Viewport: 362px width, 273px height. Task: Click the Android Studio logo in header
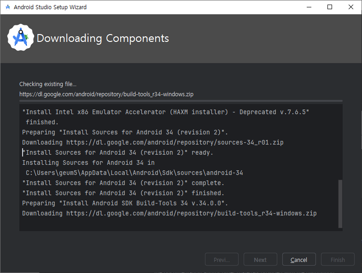coord(21,37)
